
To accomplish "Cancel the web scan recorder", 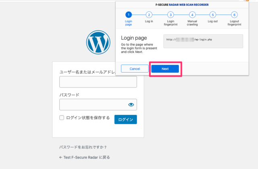I will pyautogui.click(x=135, y=69).
